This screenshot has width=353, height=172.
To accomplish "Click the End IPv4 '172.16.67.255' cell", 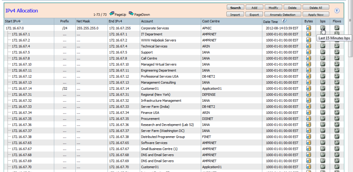I will (x=120, y=28).
